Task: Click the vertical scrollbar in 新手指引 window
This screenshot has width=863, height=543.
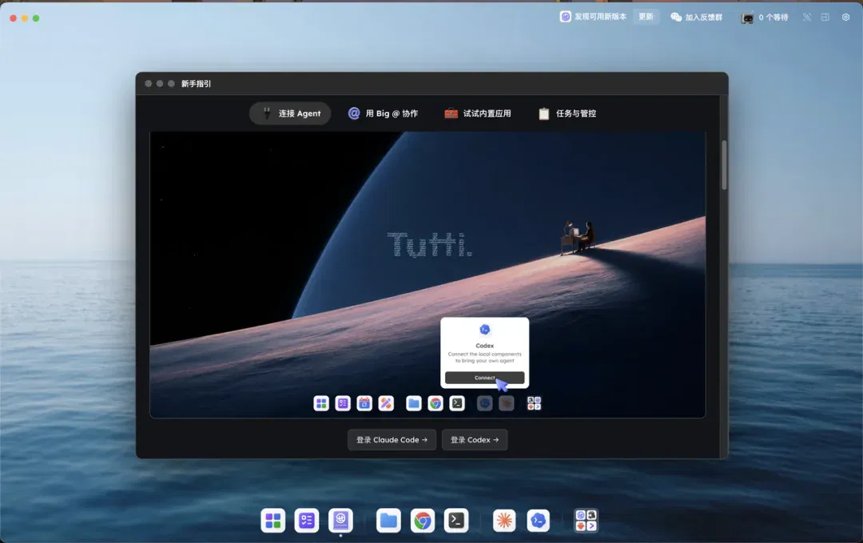Action: pos(724,165)
